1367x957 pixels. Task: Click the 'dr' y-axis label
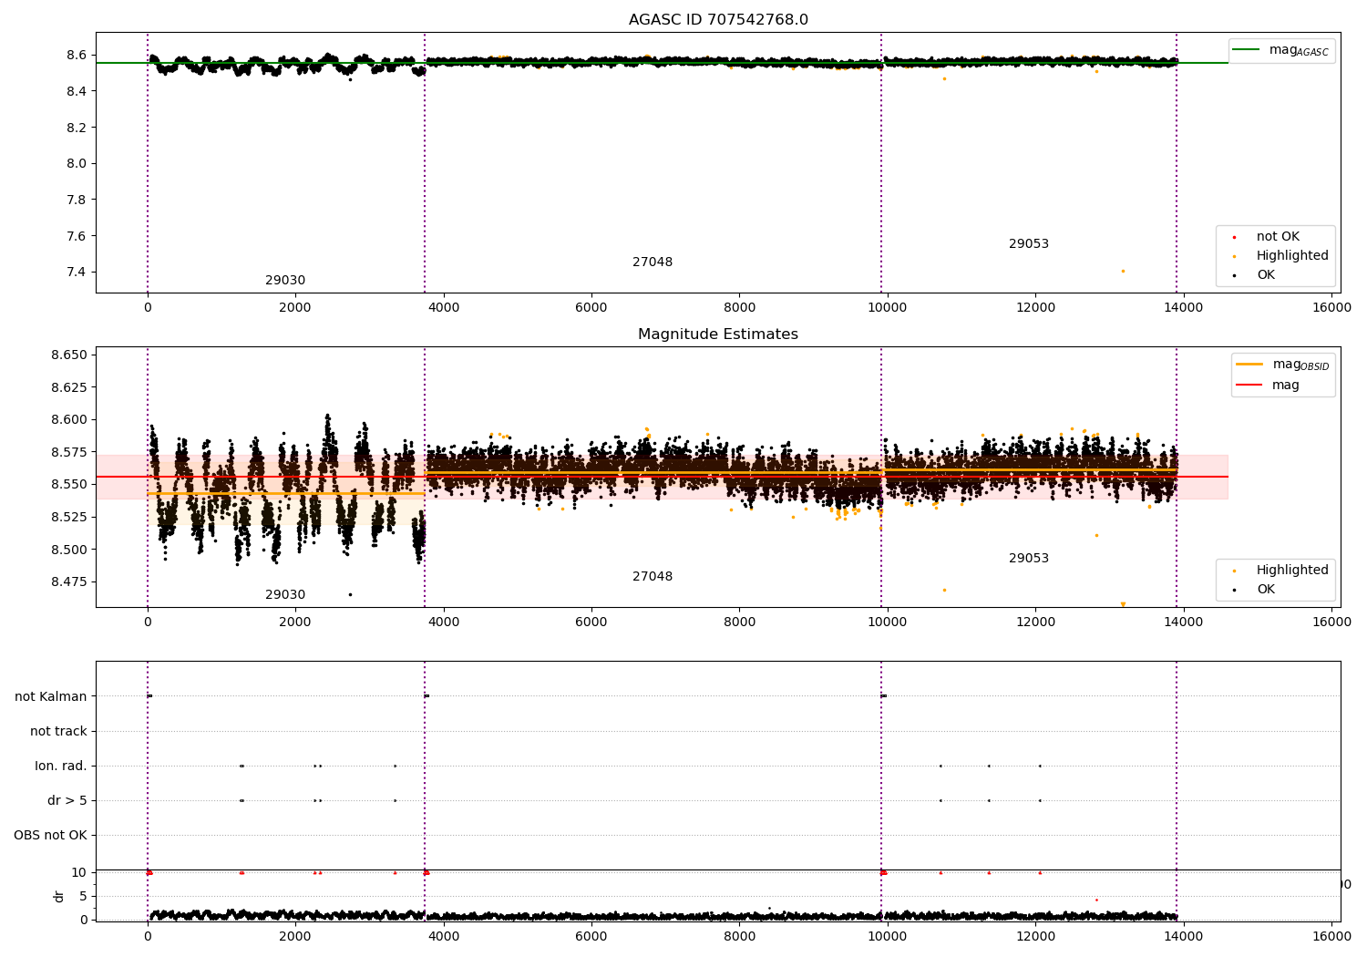point(59,897)
